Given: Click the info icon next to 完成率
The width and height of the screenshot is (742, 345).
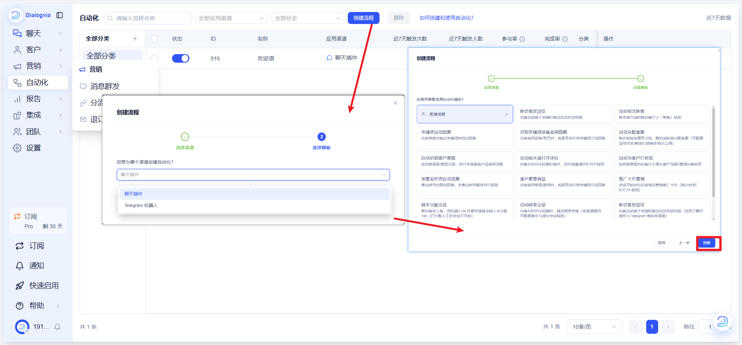Looking at the screenshot, I should [565, 39].
